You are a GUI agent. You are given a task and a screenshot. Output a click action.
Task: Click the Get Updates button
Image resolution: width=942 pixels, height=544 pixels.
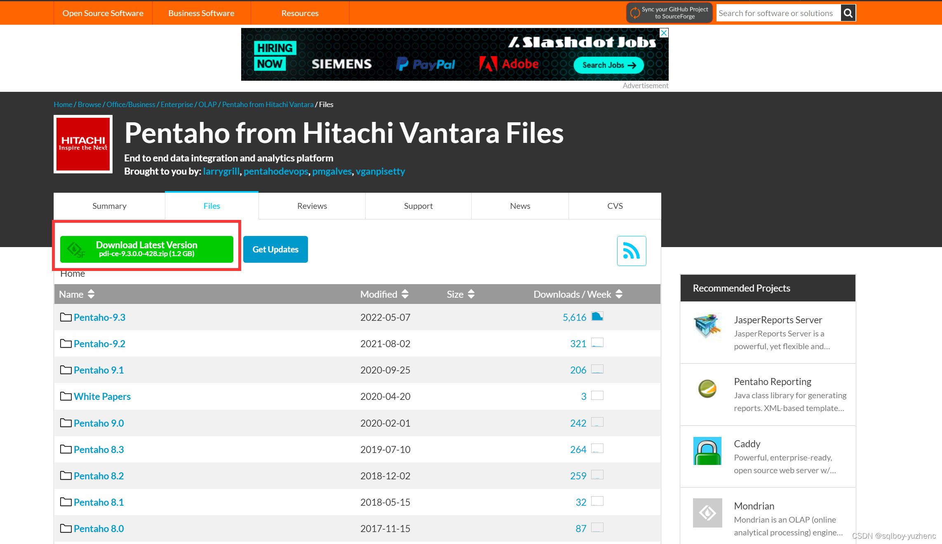(x=276, y=249)
